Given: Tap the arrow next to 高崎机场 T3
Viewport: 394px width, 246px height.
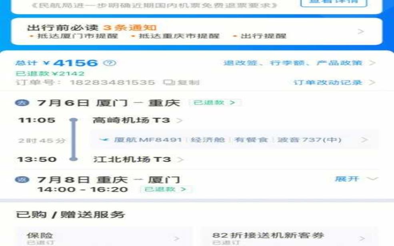Looking at the screenshot, I should [180, 120].
